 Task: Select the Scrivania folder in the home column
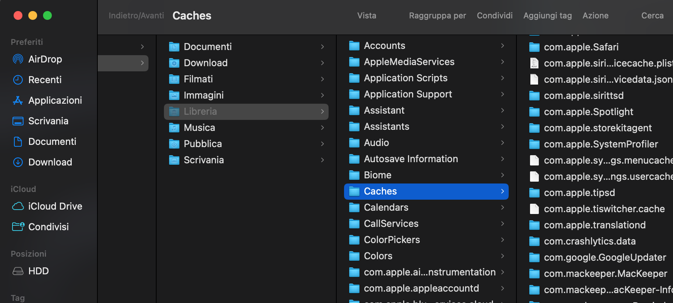coord(246,160)
